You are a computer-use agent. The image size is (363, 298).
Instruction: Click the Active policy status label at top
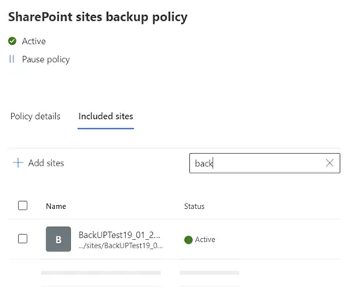[34, 41]
